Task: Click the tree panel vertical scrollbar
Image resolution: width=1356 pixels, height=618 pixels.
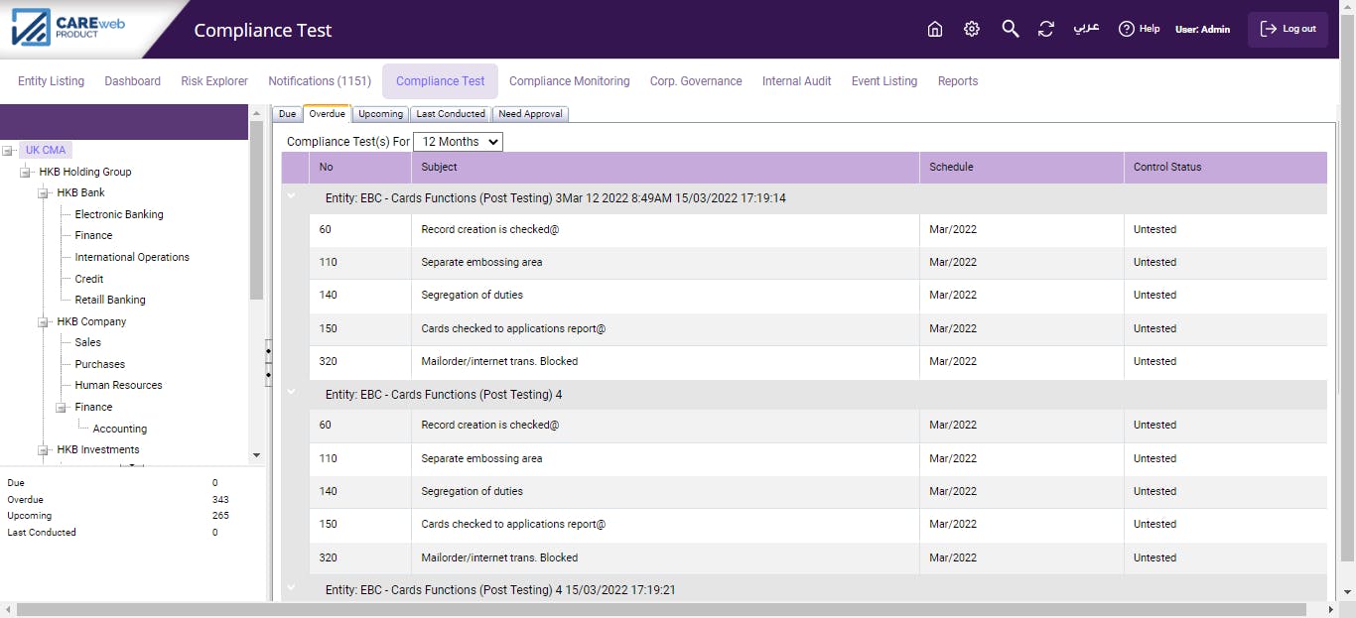Action: 256,210
